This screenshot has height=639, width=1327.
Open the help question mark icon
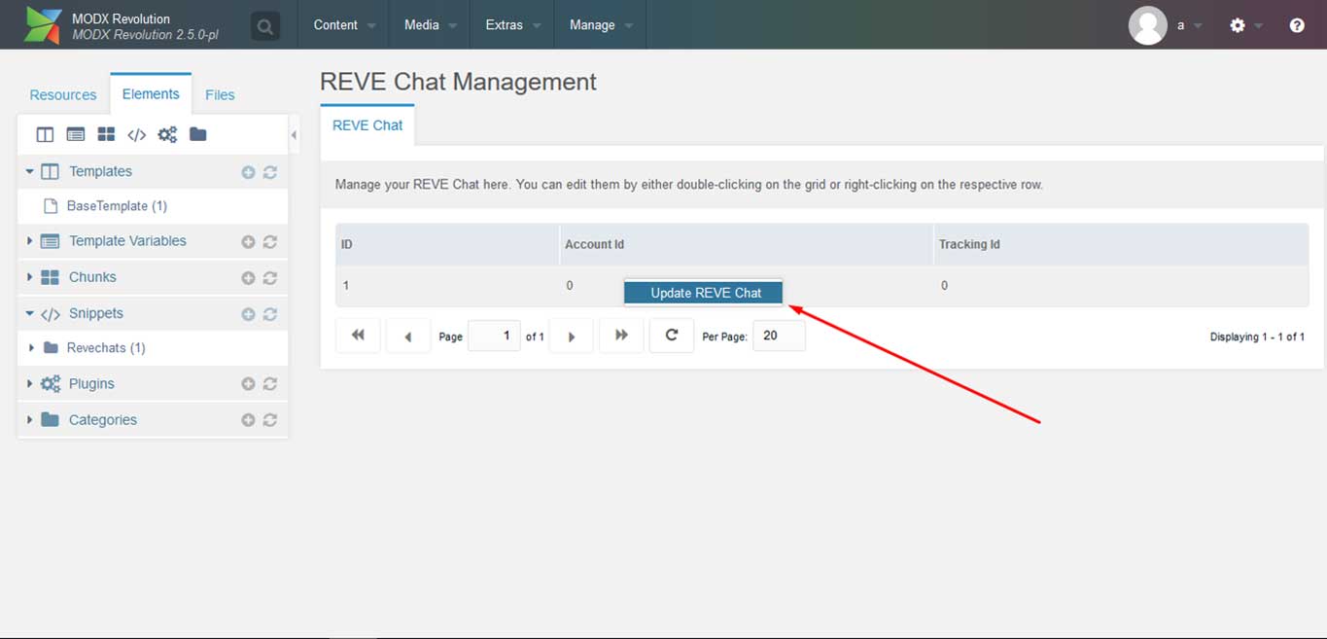1297,25
